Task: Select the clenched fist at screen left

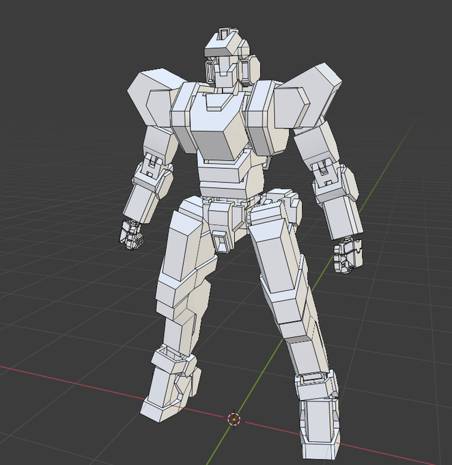Action: click(131, 235)
